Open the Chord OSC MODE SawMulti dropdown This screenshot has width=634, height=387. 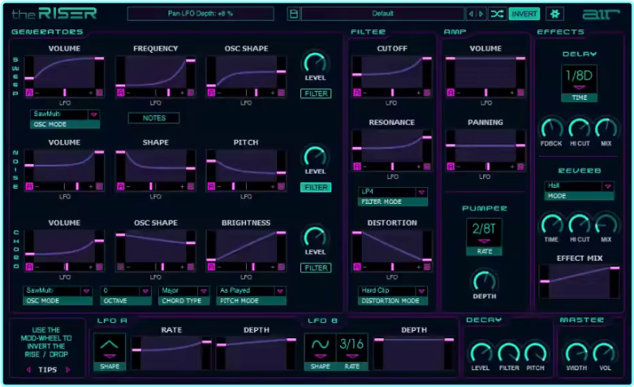[57, 291]
